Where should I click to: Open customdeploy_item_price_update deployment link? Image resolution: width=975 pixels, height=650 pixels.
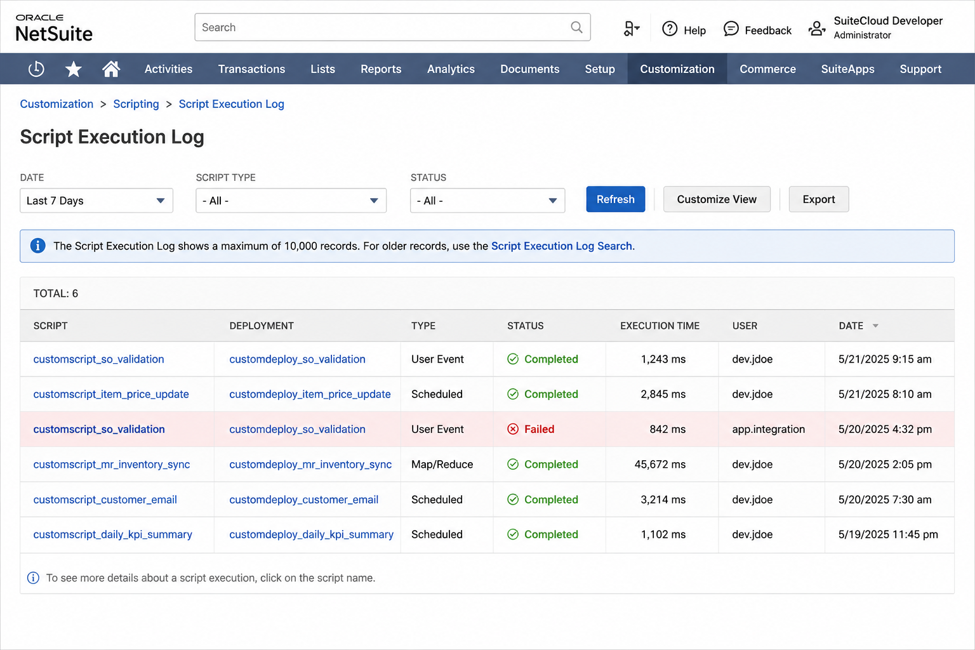[310, 394]
